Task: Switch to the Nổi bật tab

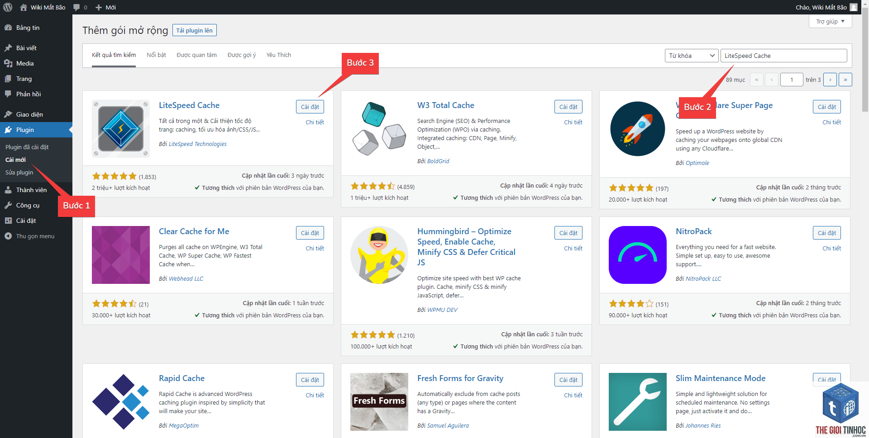Action: click(156, 55)
